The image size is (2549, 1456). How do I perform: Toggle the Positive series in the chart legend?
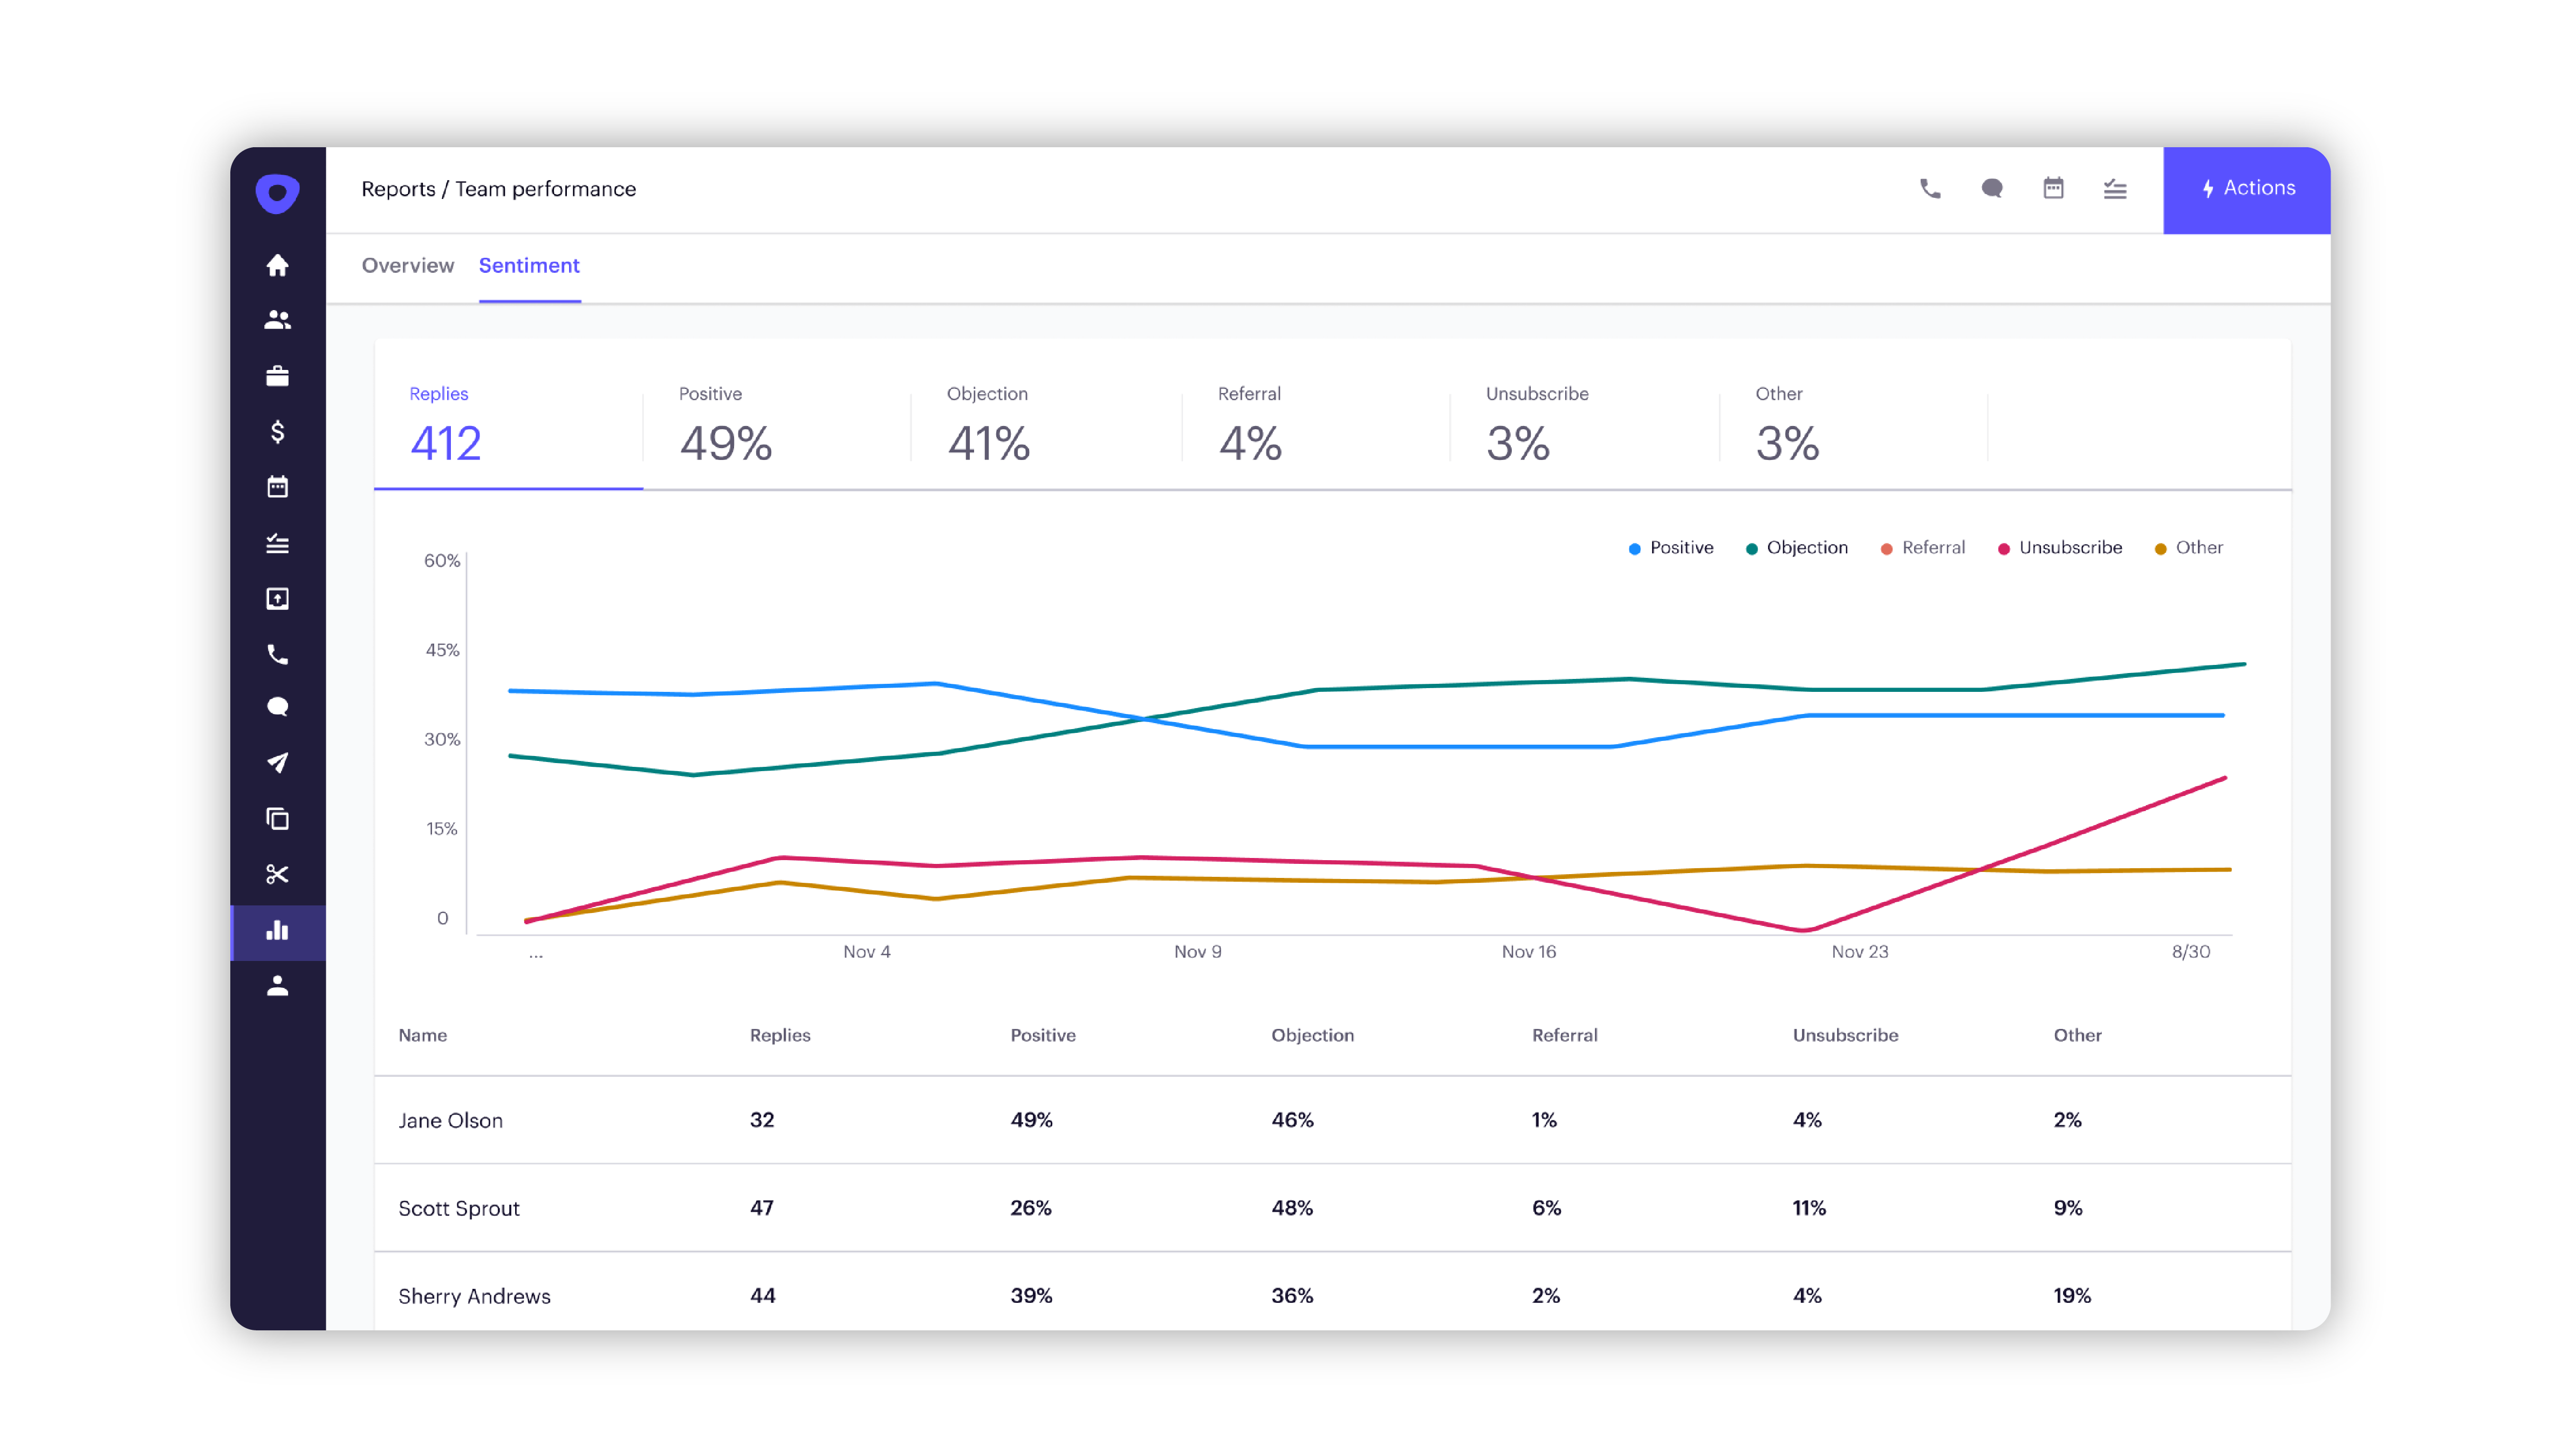(x=1670, y=547)
